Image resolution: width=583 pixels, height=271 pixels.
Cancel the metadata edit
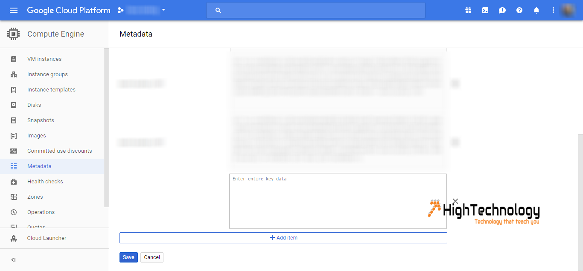[x=152, y=257]
